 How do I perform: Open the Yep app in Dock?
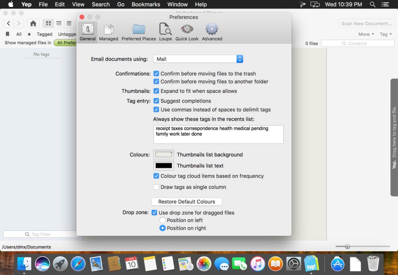(311, 264)
